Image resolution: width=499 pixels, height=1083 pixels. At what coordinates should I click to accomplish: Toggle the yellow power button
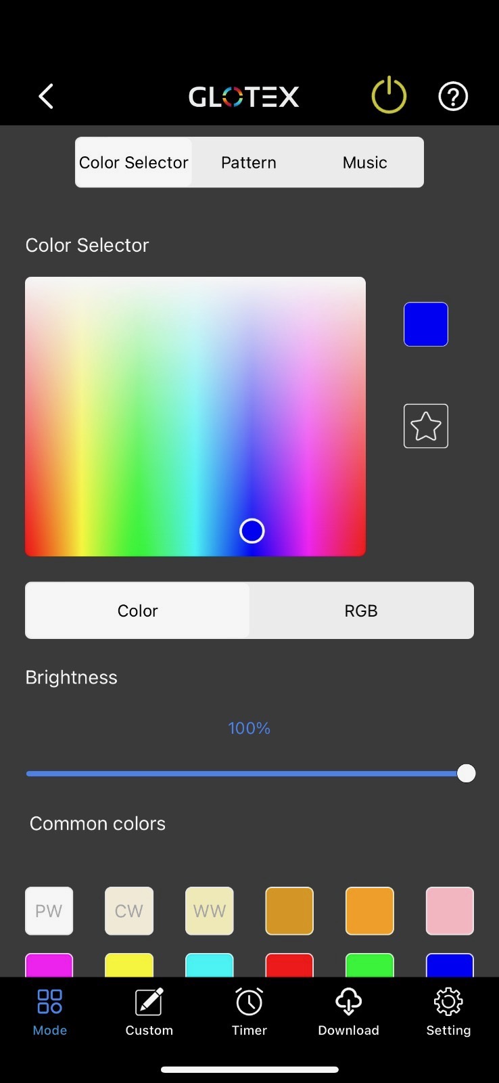[x=389, y=96]
